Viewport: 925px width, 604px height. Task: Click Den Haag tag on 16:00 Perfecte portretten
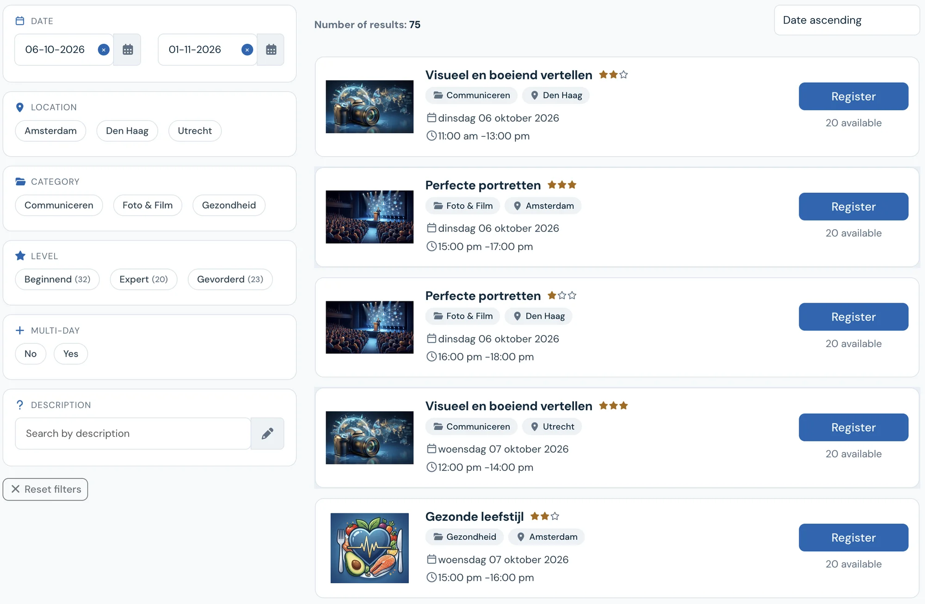click(x=539, y=316)
